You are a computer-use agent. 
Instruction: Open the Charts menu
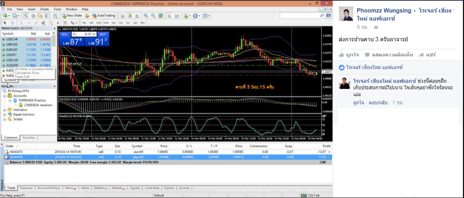(x=45, y=9)
